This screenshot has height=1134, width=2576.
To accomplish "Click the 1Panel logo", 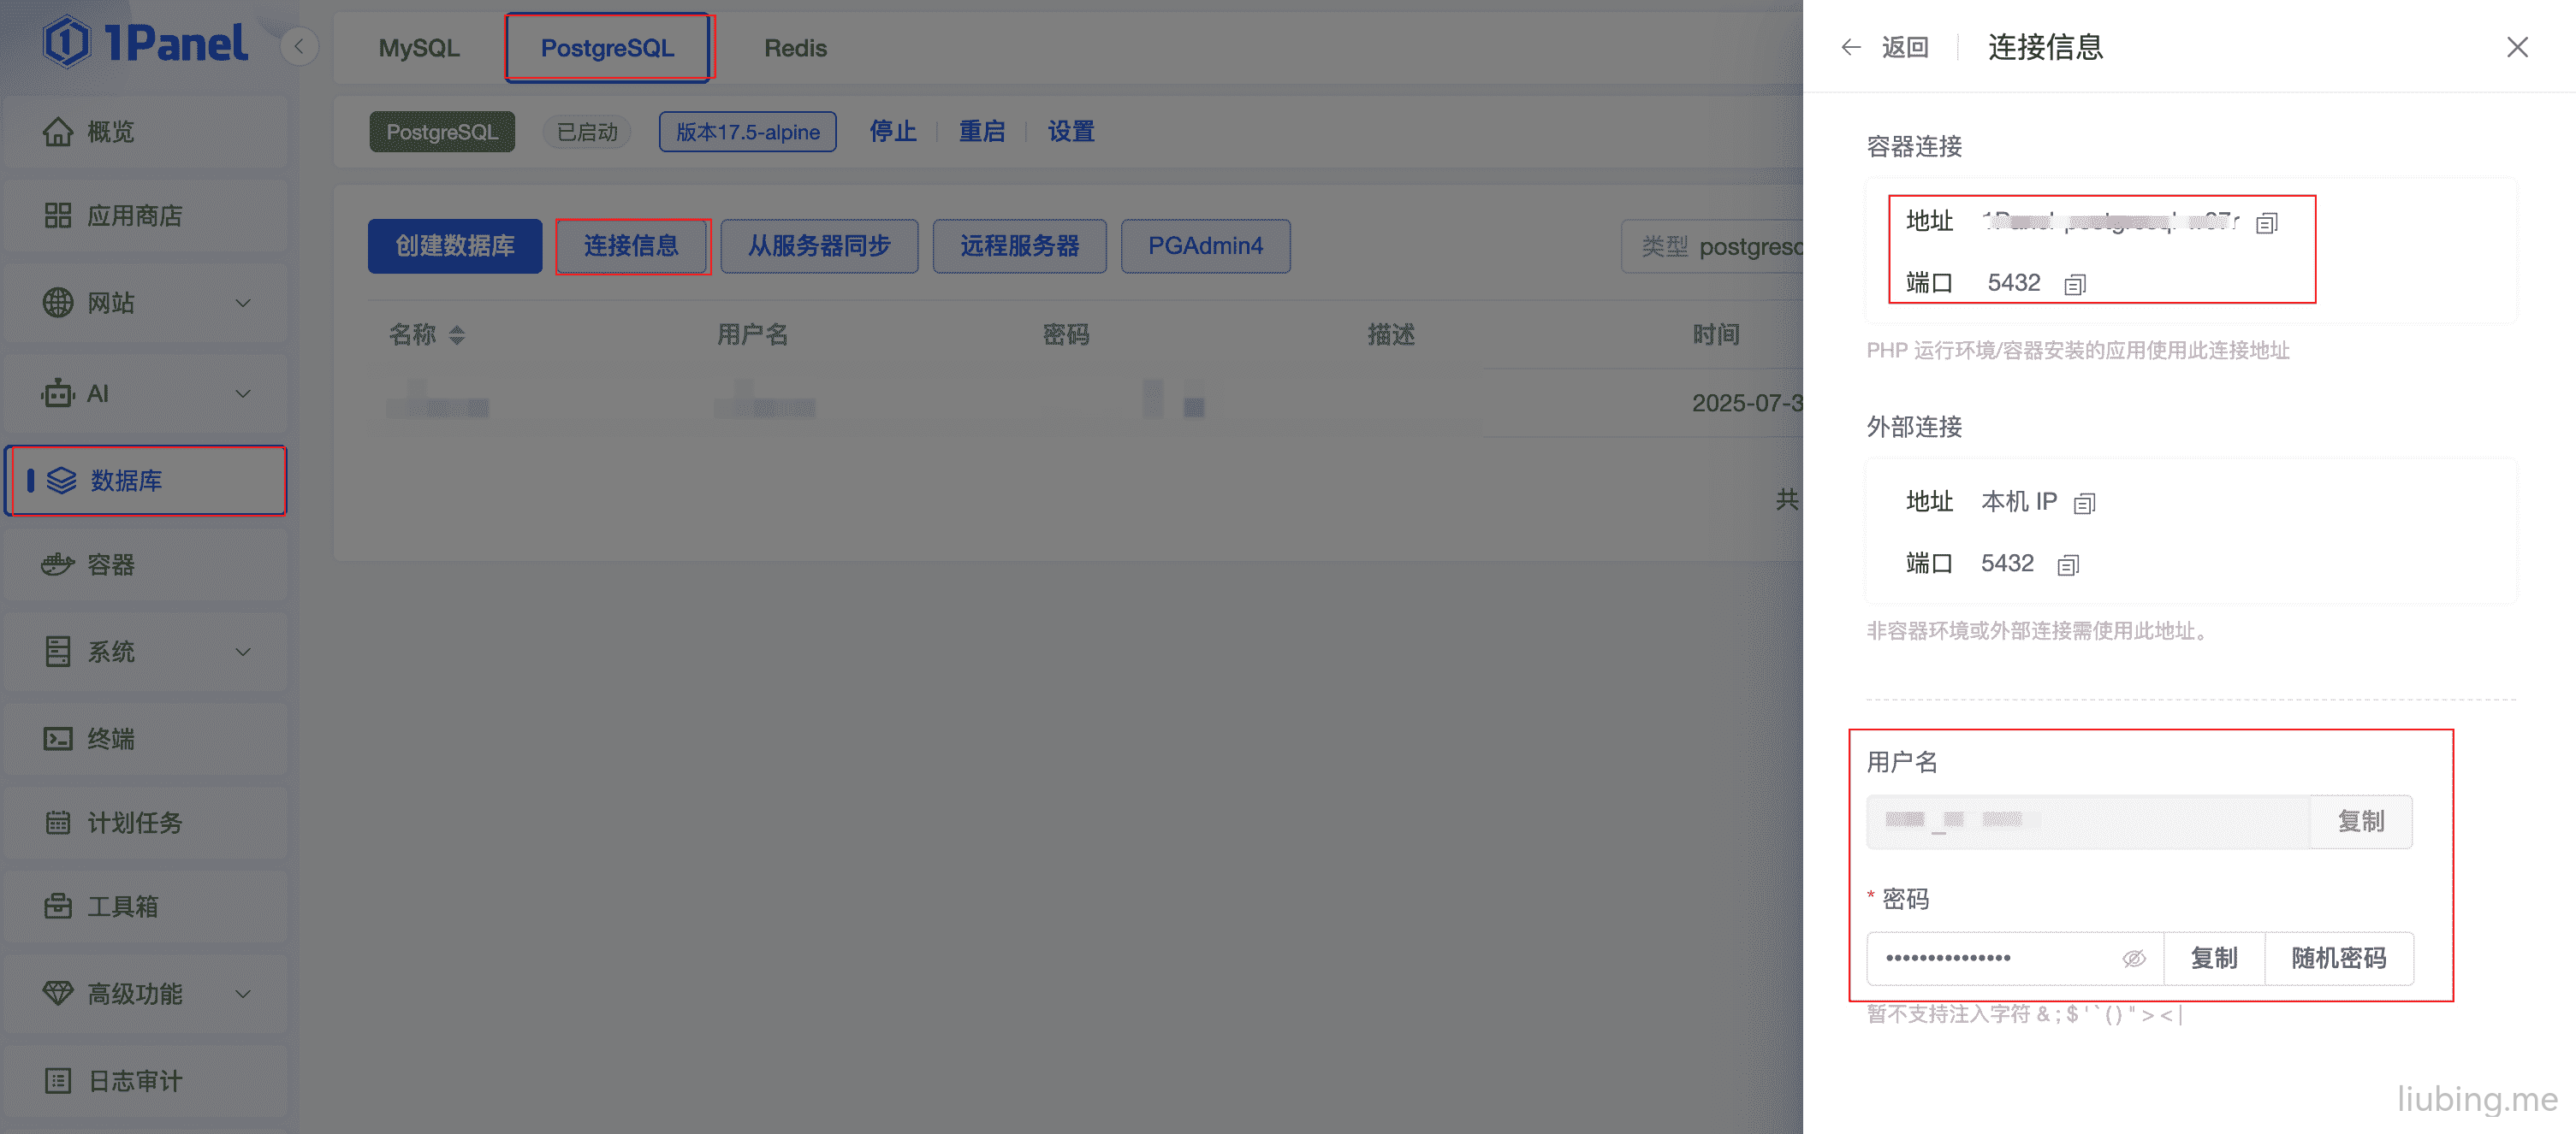I will 146,43.
